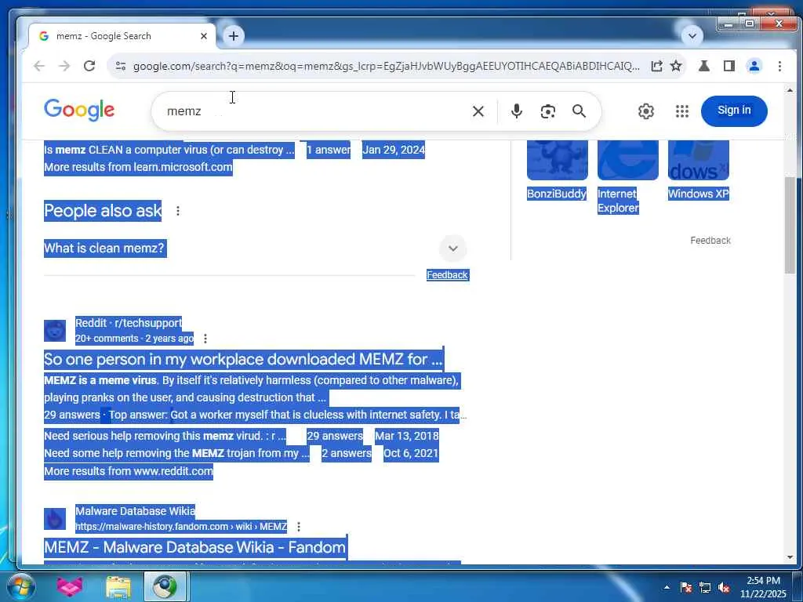Click the address bar URL
The width and height of the screenshot is (803, 602).
tap(386, 66)
